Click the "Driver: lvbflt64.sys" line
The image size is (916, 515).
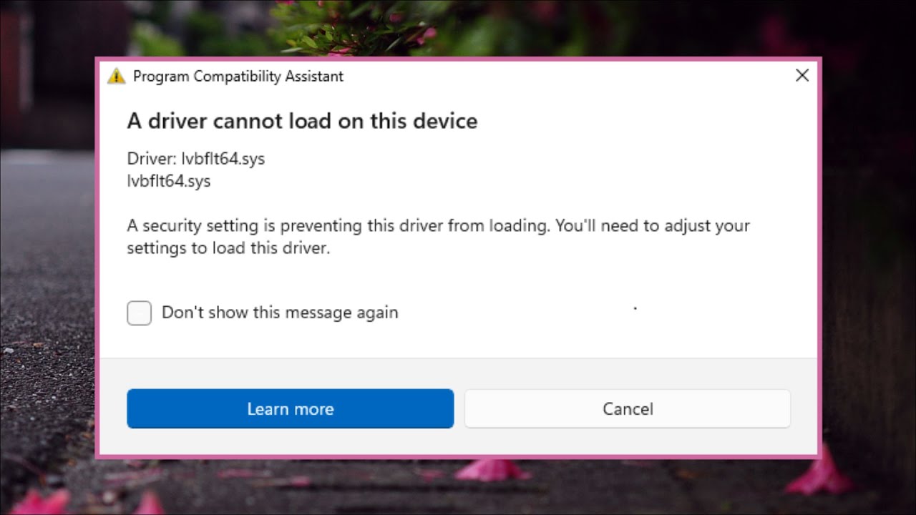tap(196, 159)
